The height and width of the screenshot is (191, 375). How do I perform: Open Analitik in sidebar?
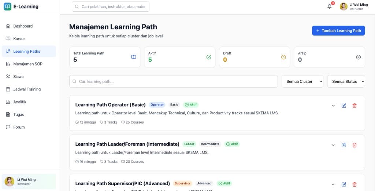click(x=29, y=102)
